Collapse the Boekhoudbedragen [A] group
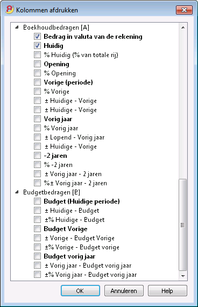This screenshot has width=198, height=307. pyautogui.click(x=17, y=27)
